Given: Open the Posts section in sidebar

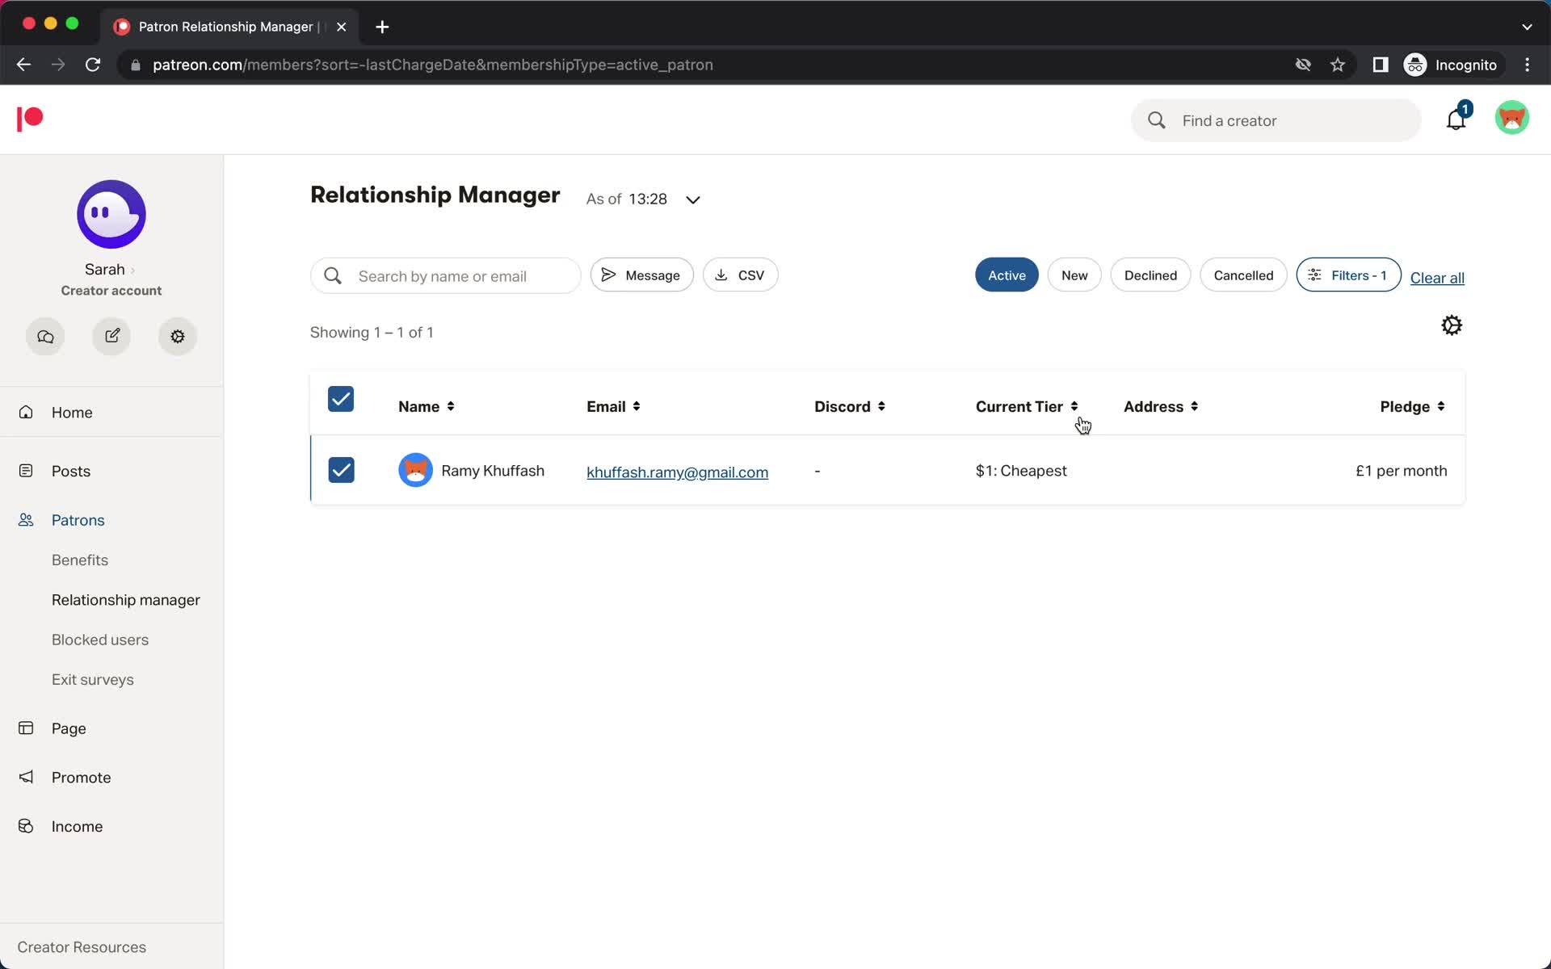Looking at the screenshot, I should tap(70, 471).
